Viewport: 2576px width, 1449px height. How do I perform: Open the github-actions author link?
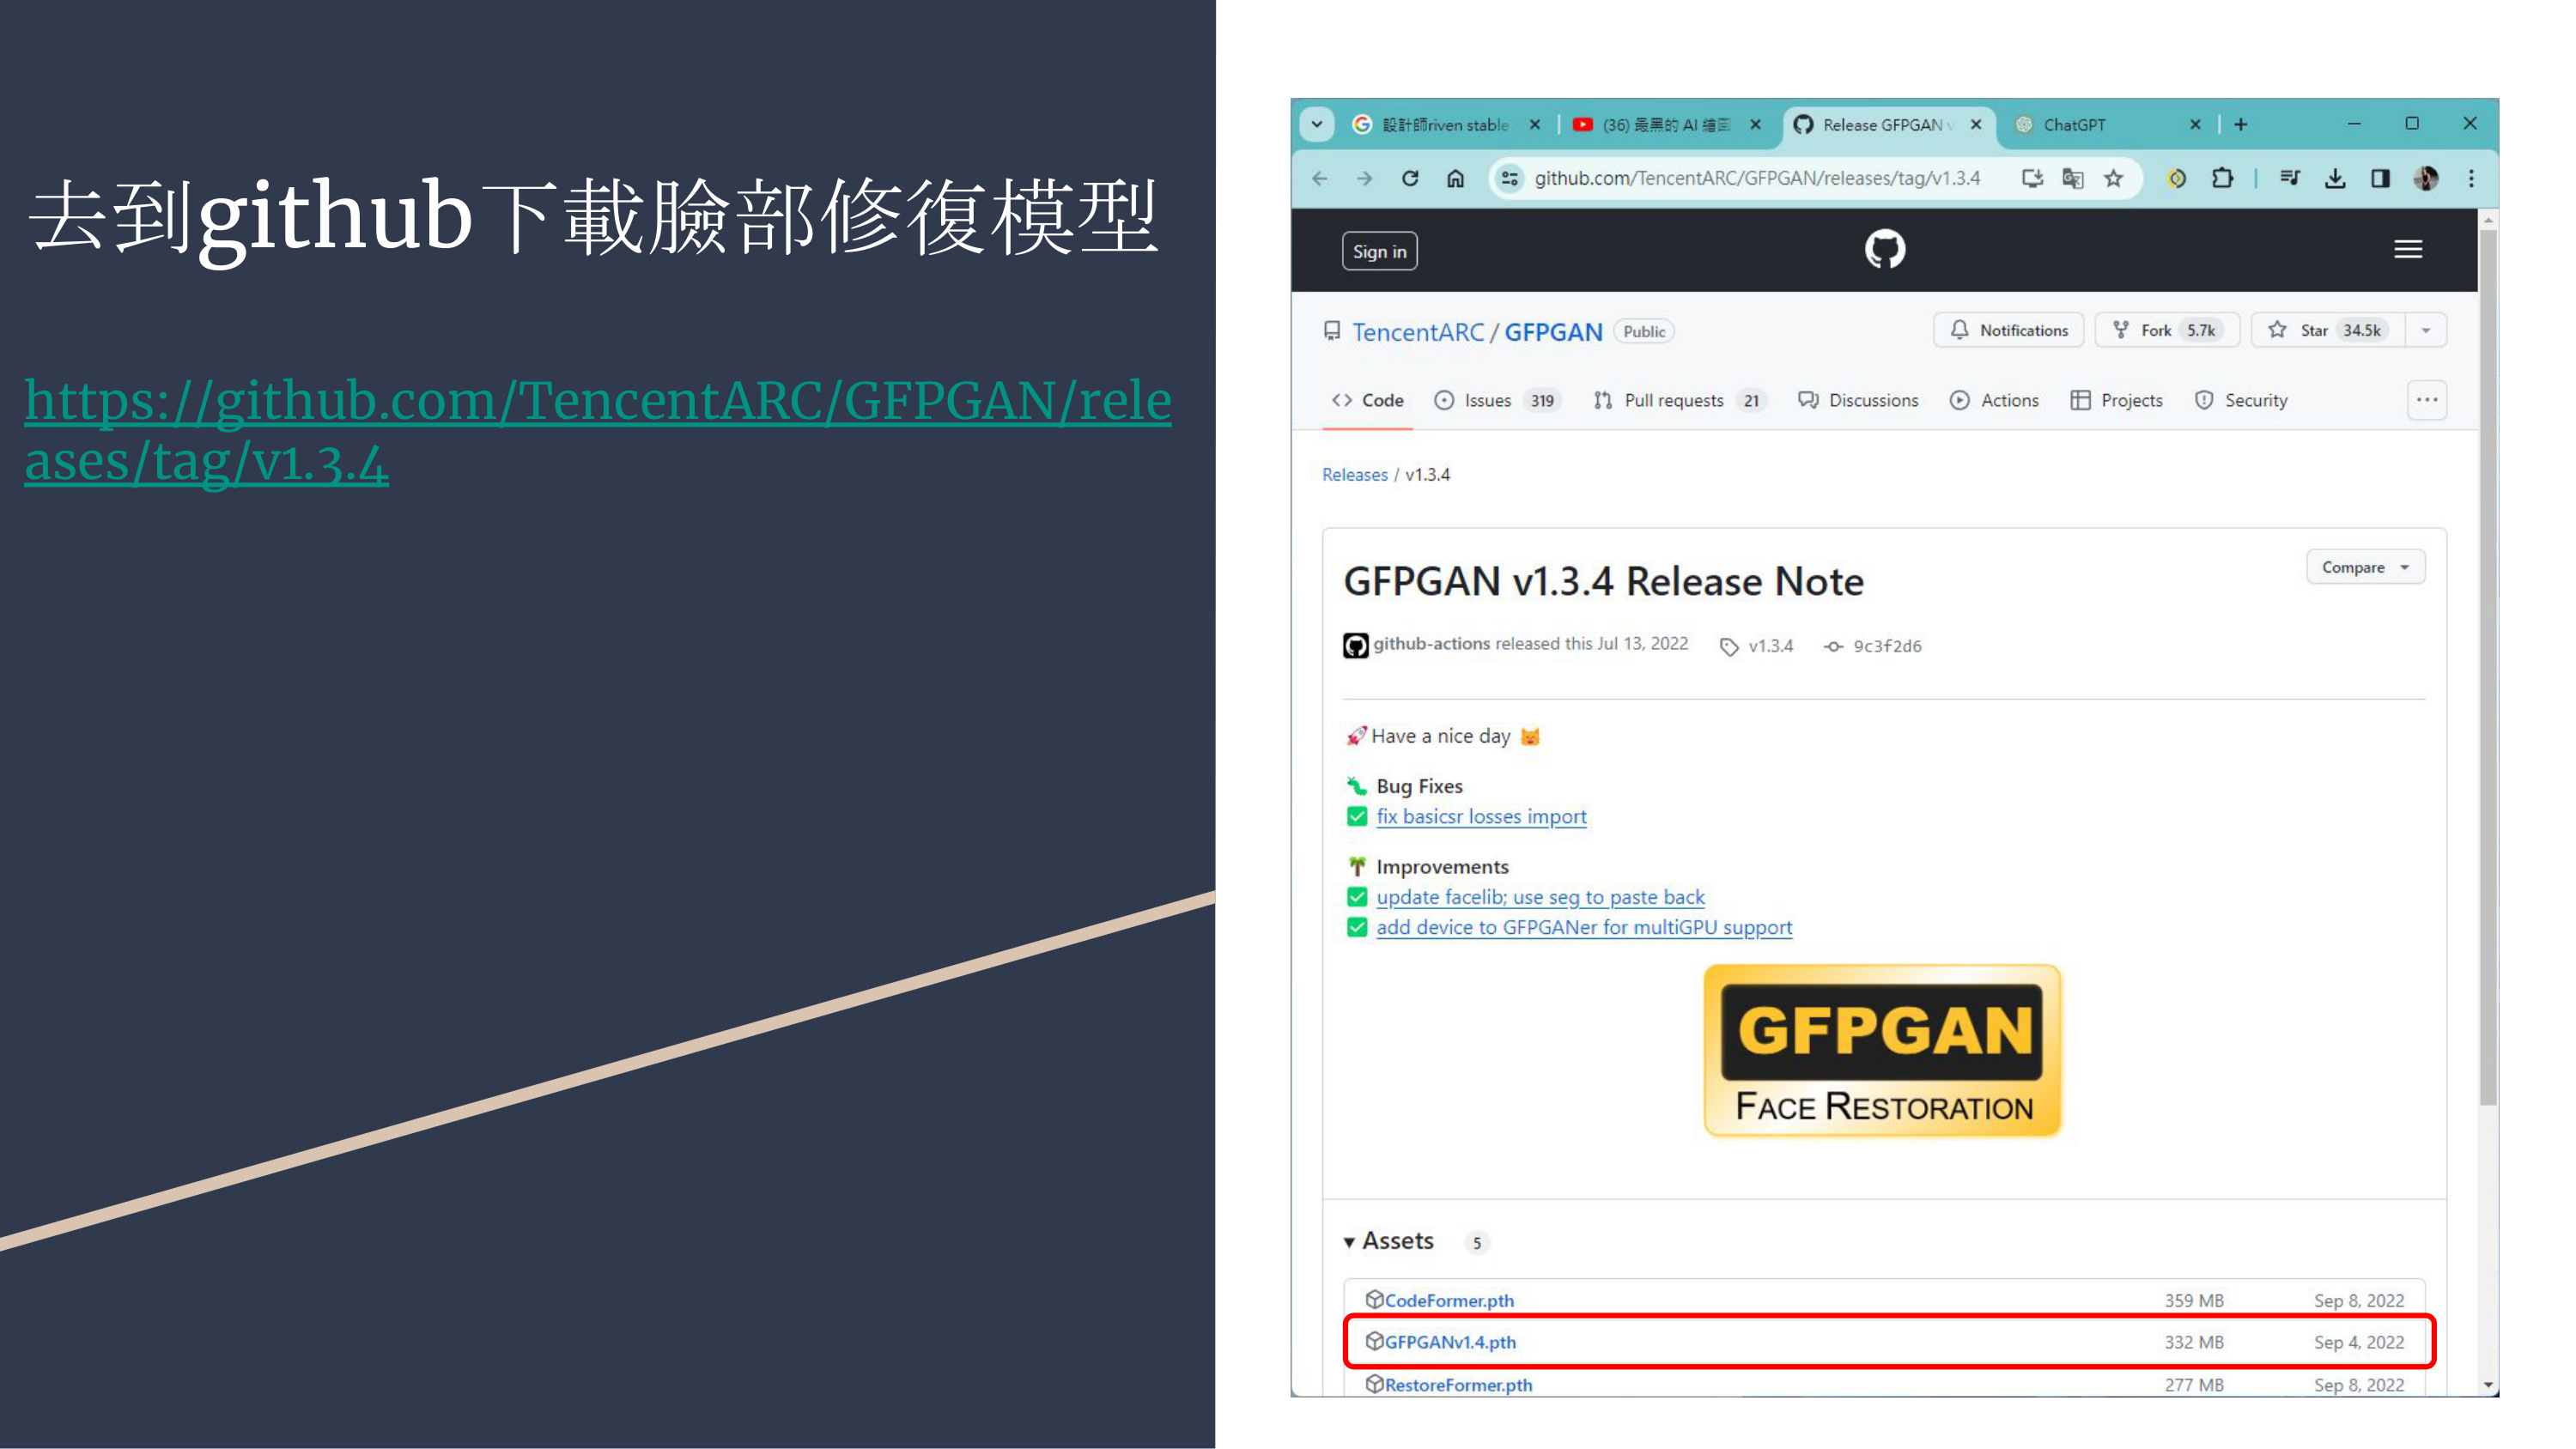[1431, 644]
